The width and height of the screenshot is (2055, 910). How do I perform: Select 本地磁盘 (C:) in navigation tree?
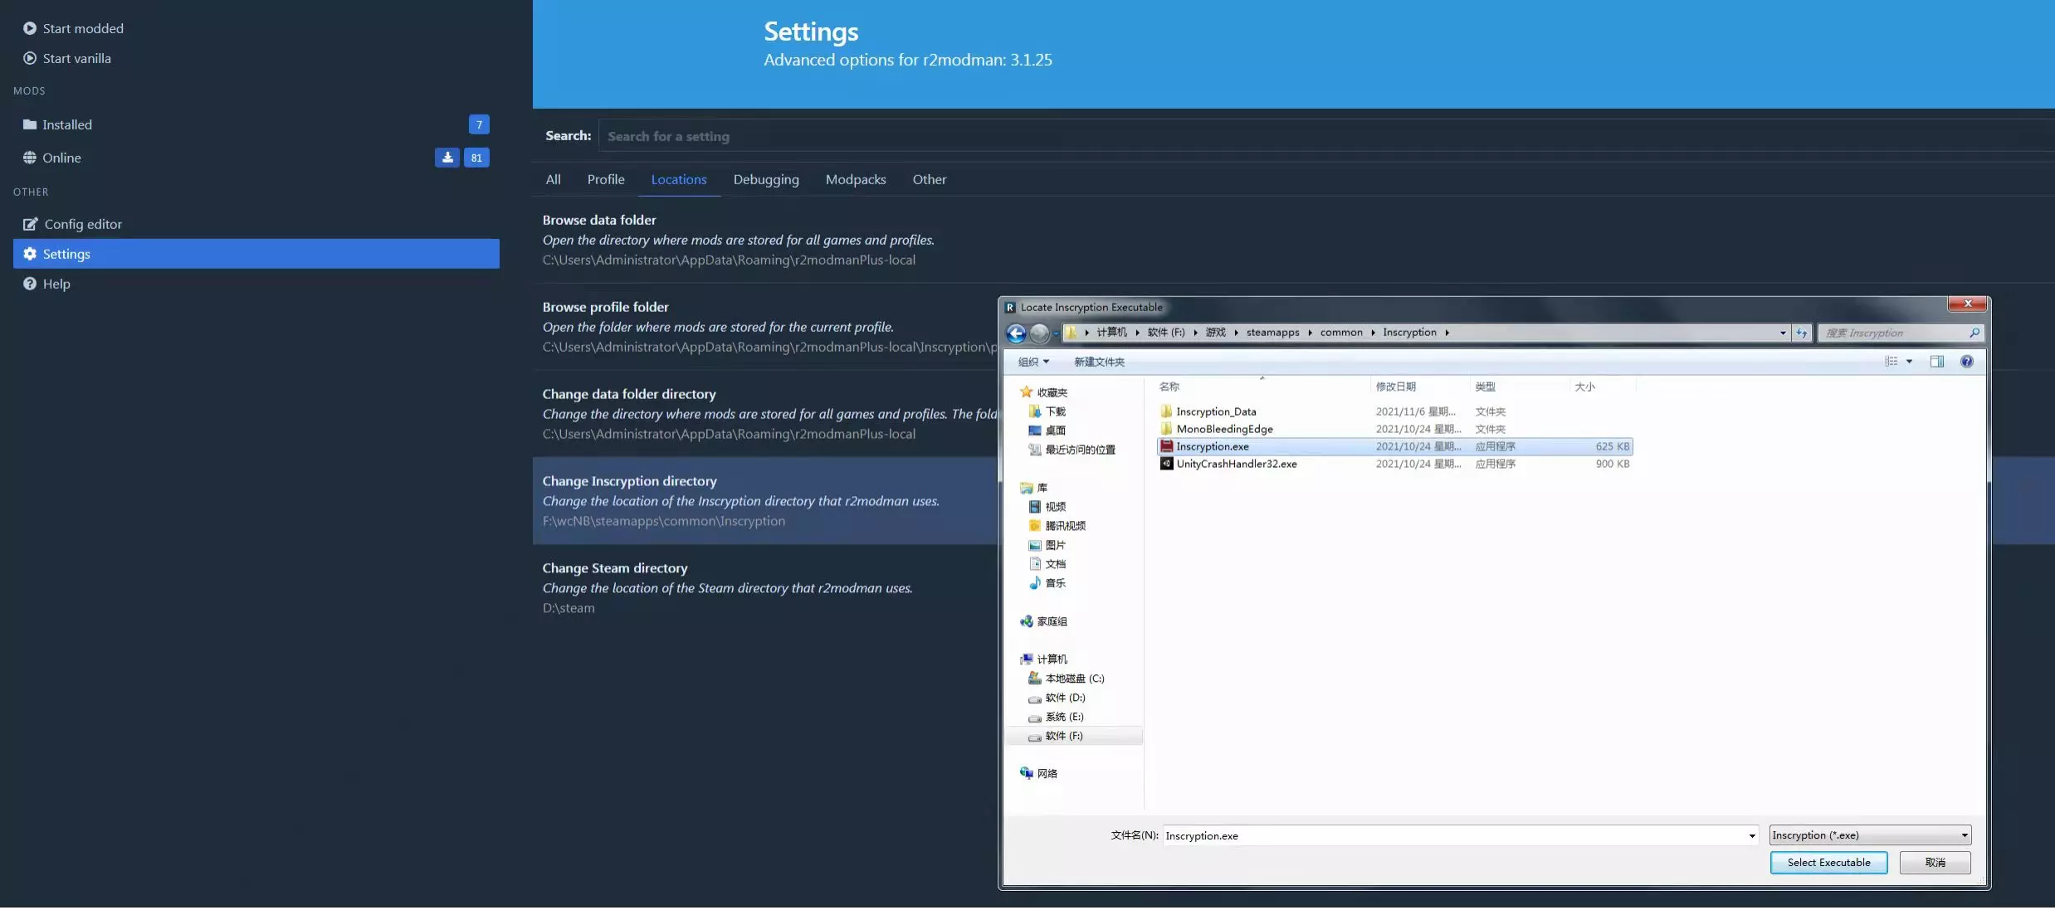[1074, 679]
